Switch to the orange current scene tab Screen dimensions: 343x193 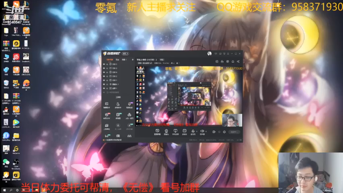[109, 60]
